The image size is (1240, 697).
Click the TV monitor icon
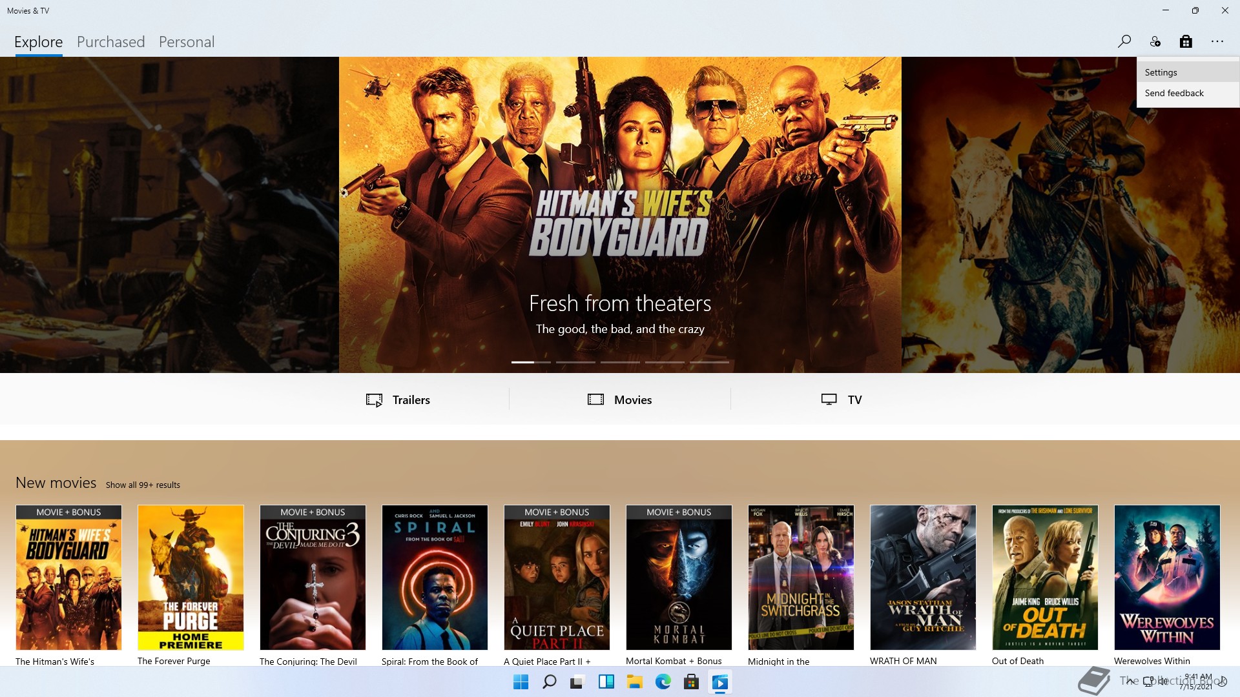[829, 399]
